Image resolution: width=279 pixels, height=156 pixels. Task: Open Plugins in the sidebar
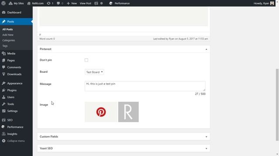16,90
